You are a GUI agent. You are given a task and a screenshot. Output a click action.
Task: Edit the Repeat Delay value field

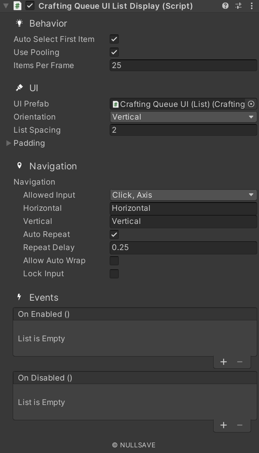(183, 247)
